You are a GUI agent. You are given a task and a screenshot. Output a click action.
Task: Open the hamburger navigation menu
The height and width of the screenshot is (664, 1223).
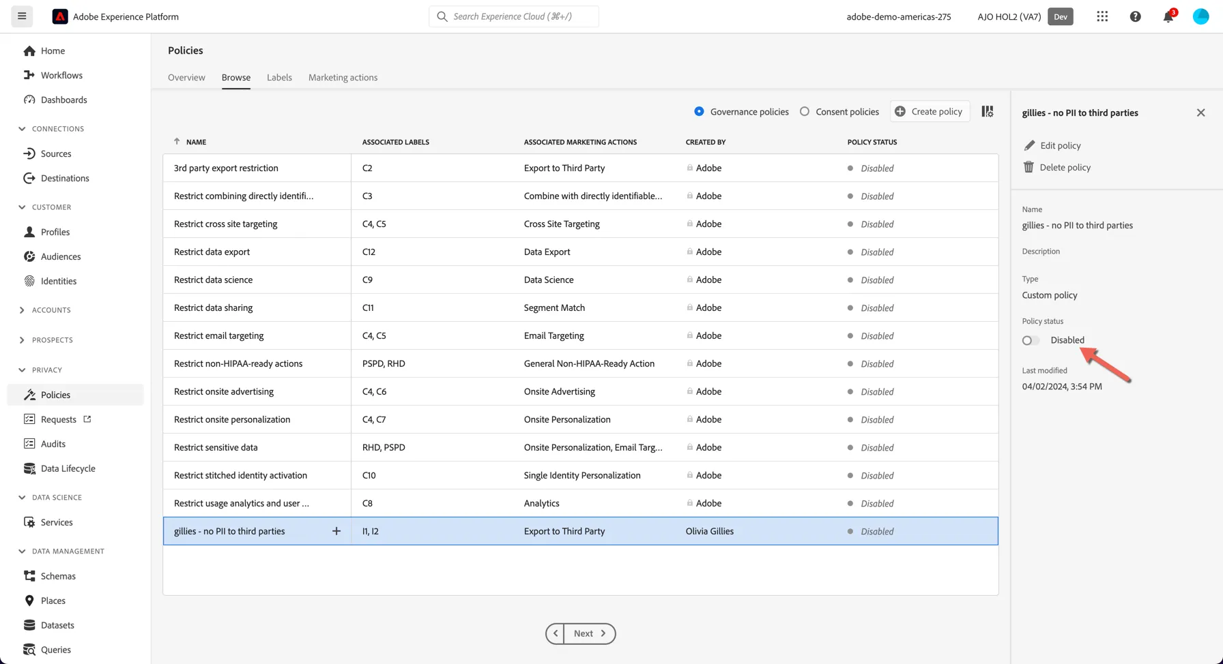click(x=22, y=16)
